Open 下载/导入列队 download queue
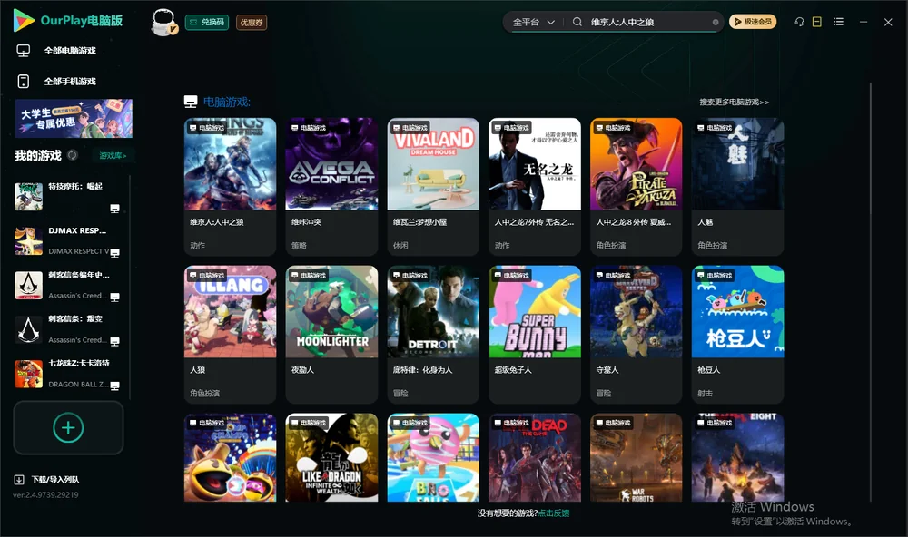The height and width of the screenshot is (537, 908). click(x=47, y=480)
